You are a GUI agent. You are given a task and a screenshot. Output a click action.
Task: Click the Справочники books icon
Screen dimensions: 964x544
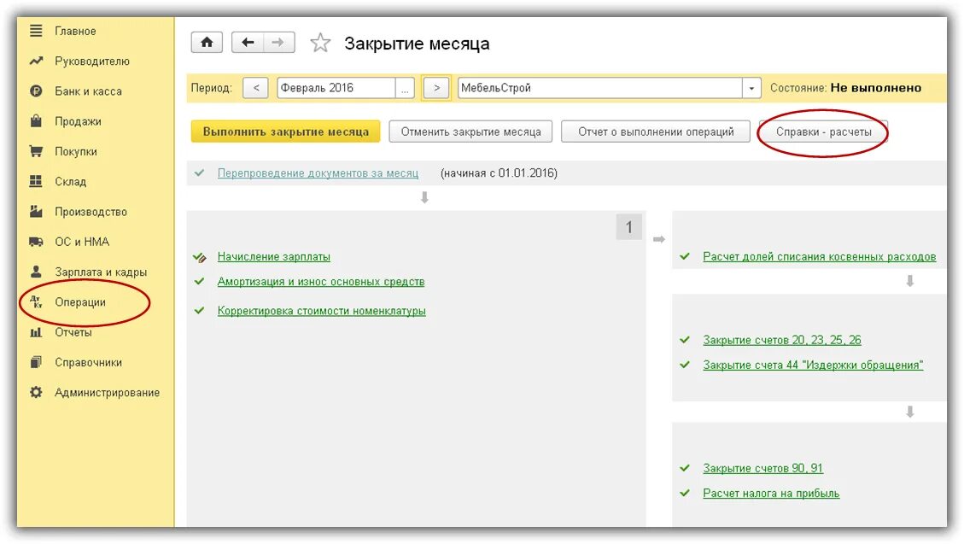click(36, 362)
